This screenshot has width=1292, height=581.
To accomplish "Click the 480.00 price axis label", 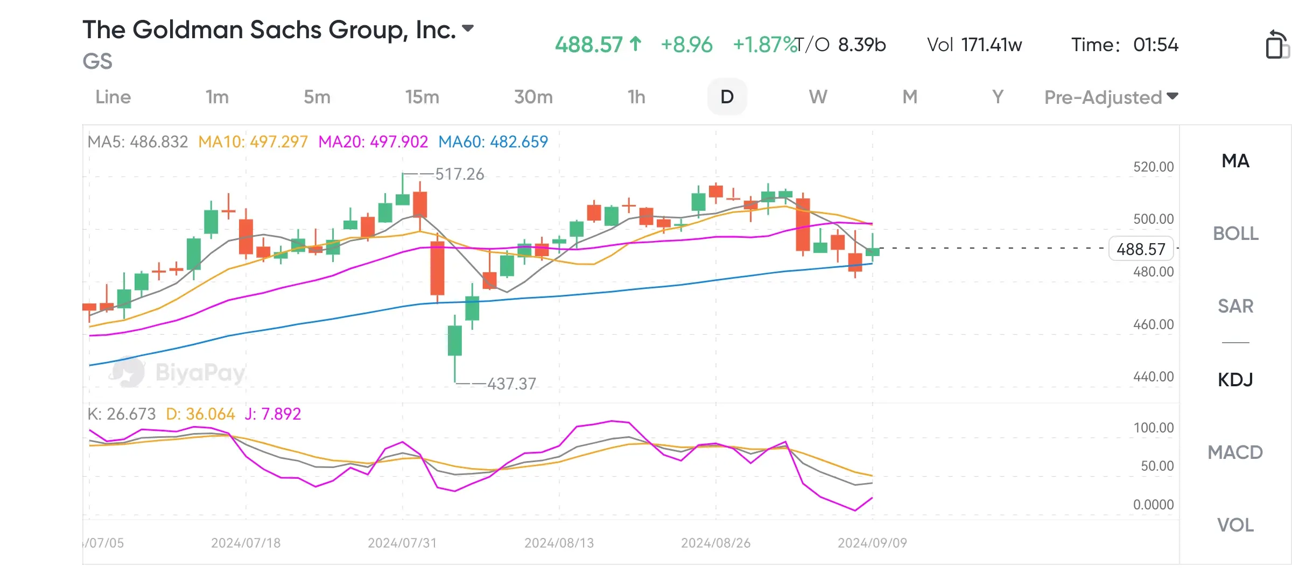I will [1154, 272].
